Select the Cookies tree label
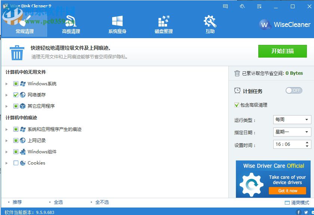This screenshot has height=215, width=314. pyautogui.click(x=37, y=163)
